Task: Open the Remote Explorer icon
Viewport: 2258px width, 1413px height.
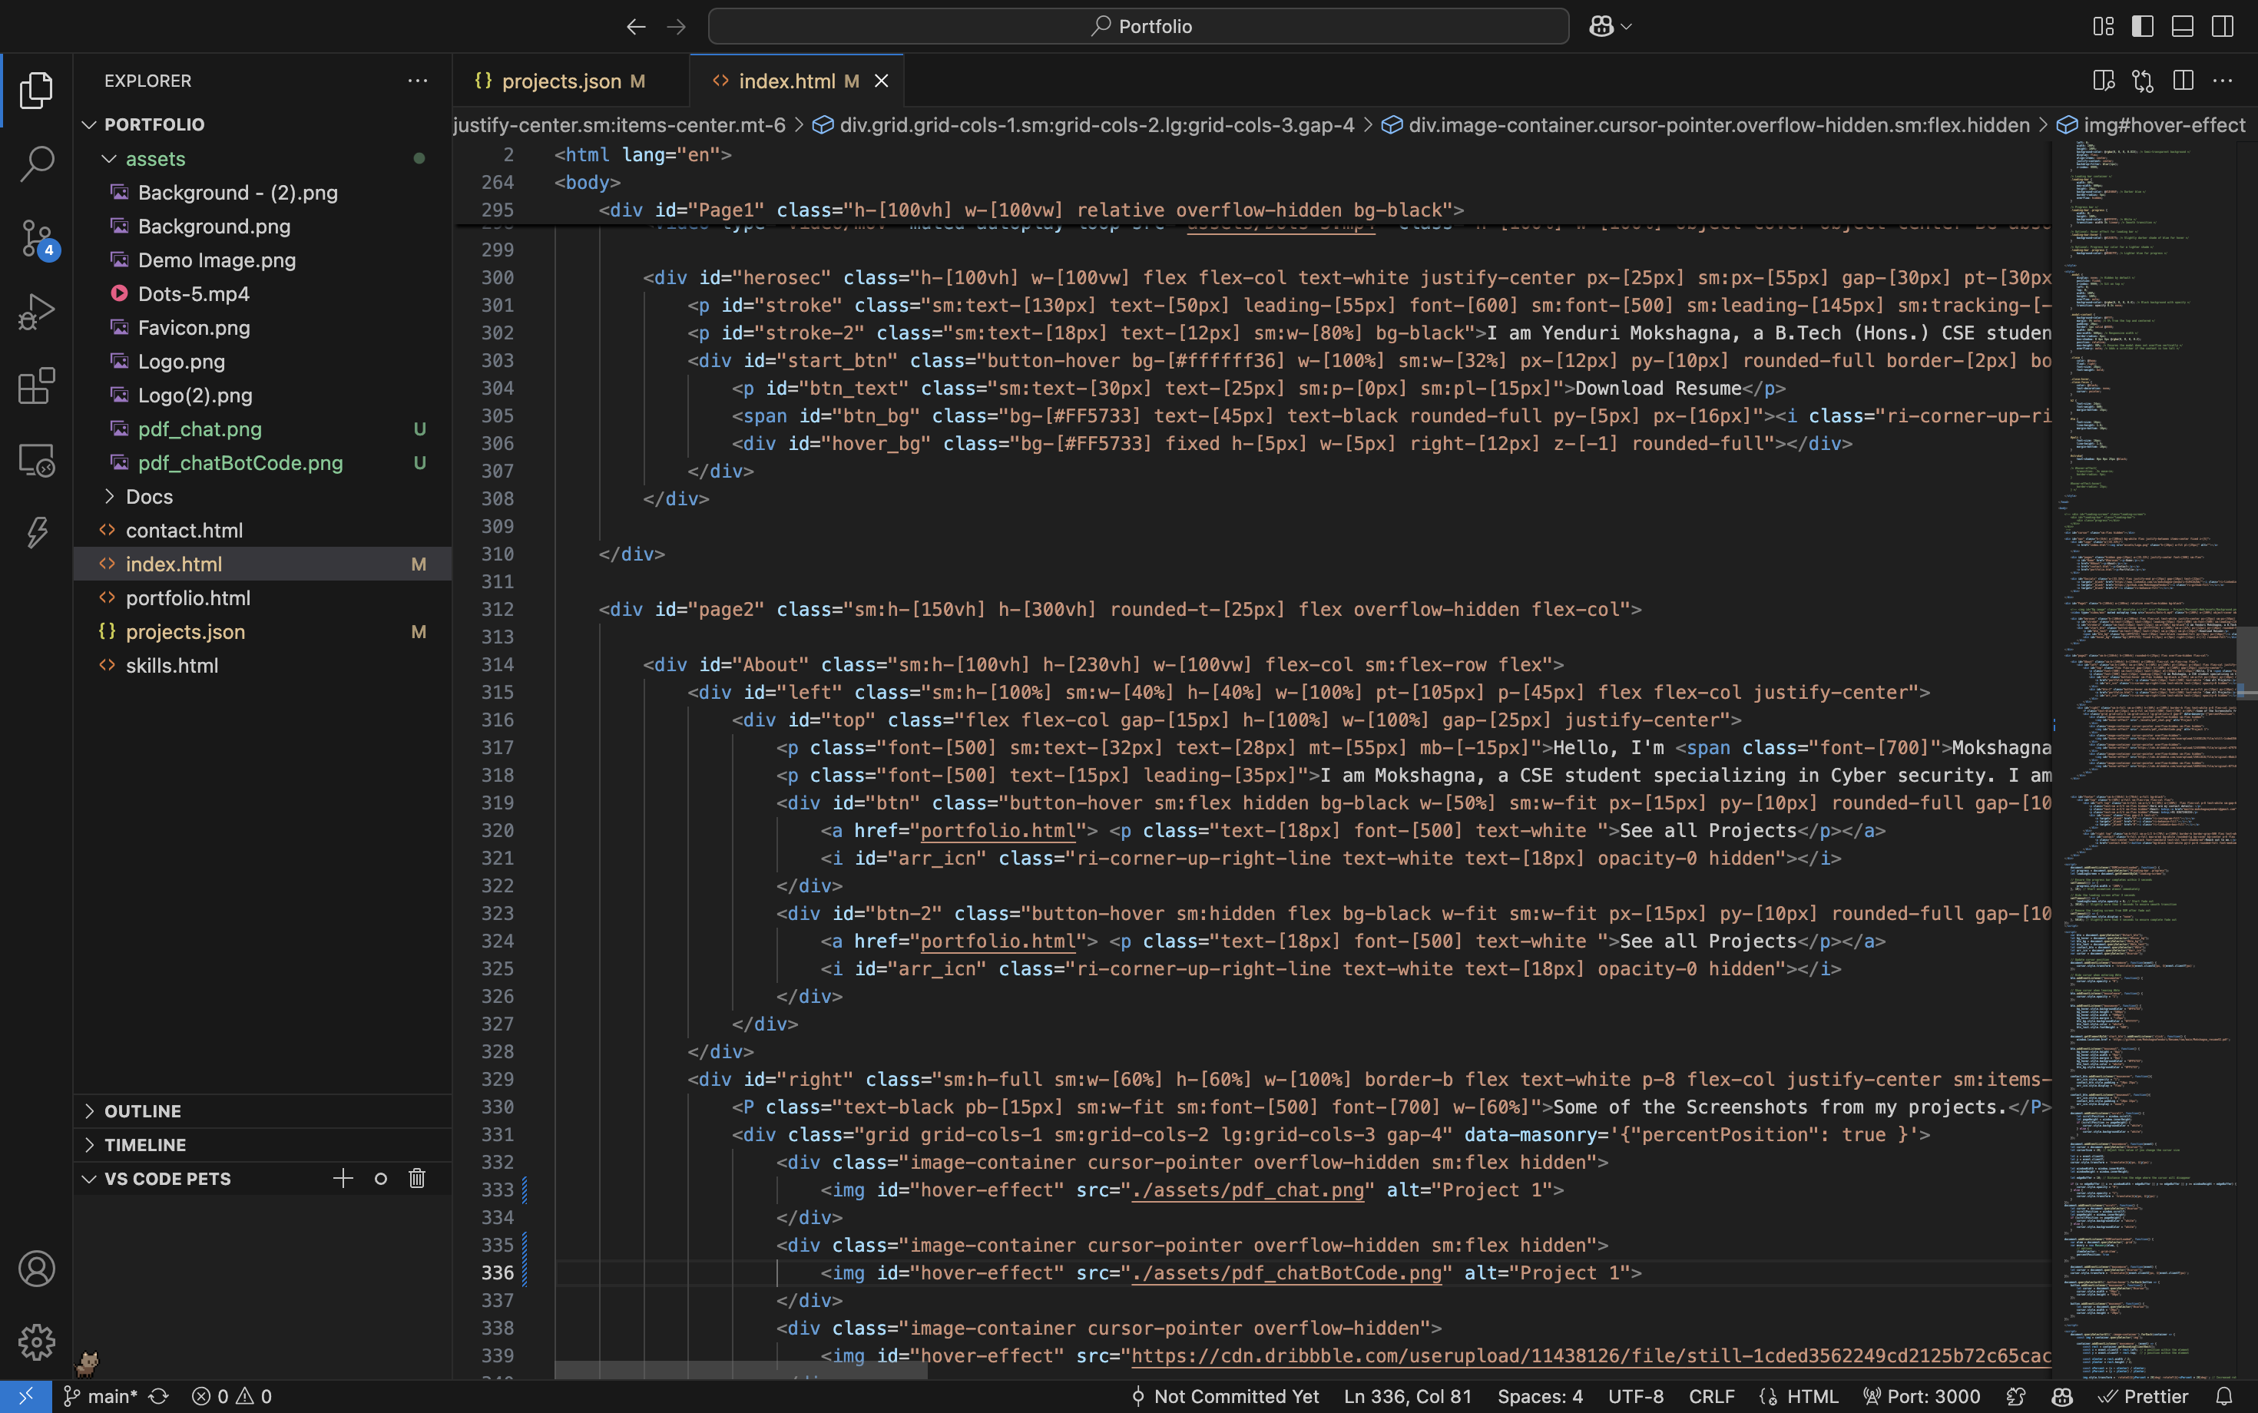Action: point(35,460)
